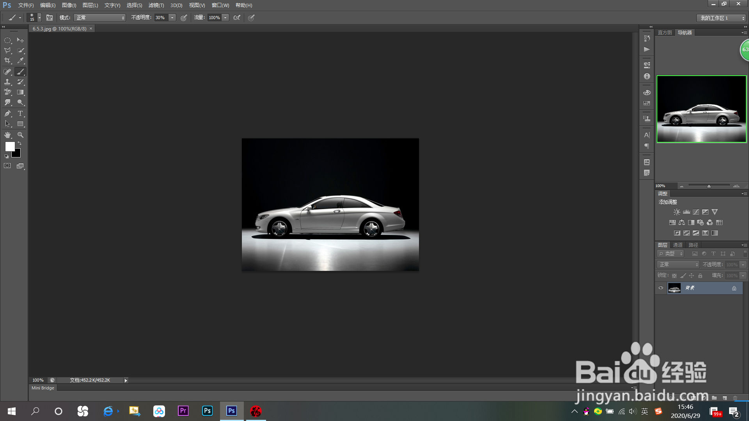Select the Crop tool
749x421 pixels.
(x=7, y=60)
